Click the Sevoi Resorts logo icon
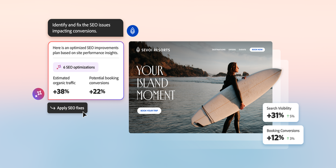Viewport: 336px width, 168px height. [x=138, y=50]
